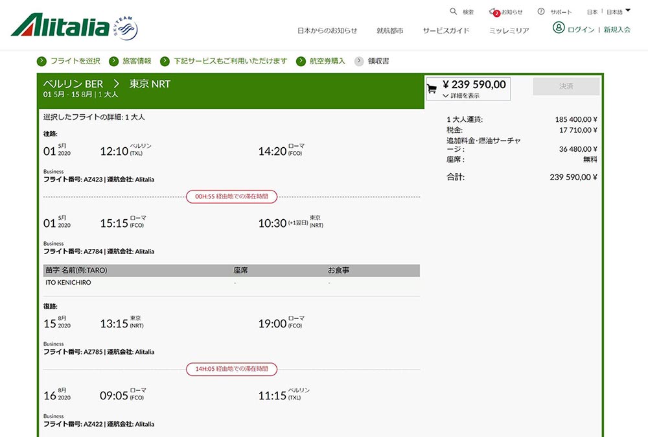Open the 日本語 language dropdown arrow
Screen dimensions: 648x437
pos(628,10)
